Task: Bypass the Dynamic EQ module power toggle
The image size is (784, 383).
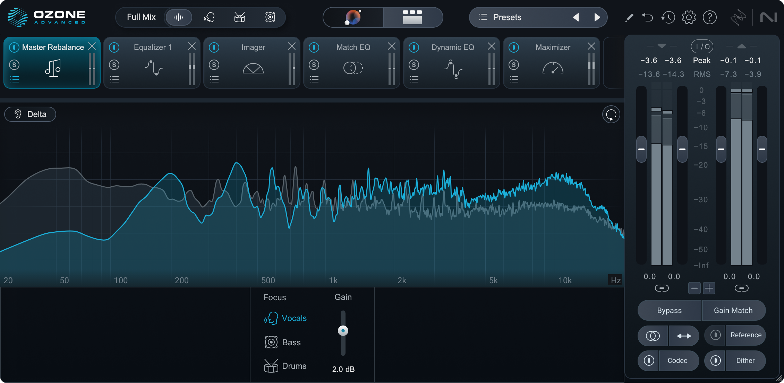Action: (414, 47)
